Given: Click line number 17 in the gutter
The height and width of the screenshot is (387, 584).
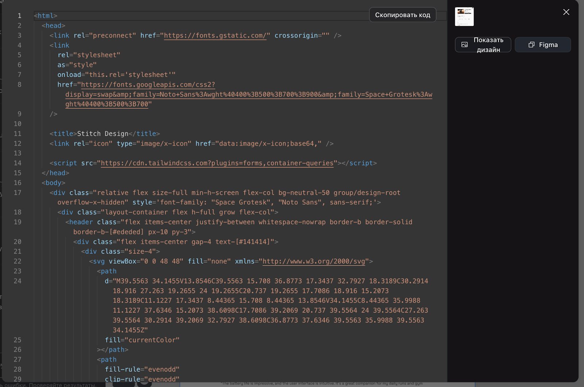Looking at the screenshot, I should [18, 193].
